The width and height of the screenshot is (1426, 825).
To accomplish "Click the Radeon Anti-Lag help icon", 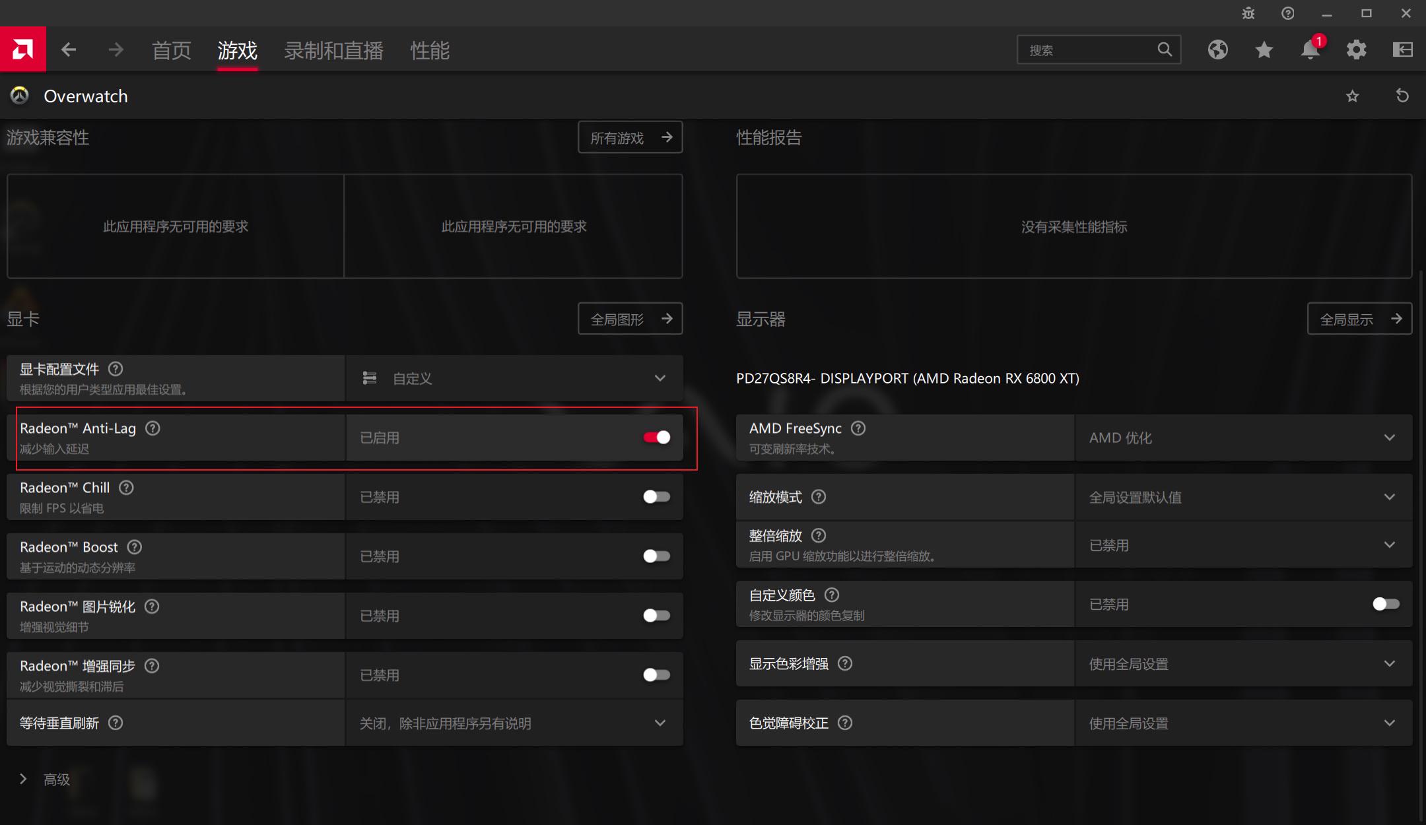I will [152, 428].
